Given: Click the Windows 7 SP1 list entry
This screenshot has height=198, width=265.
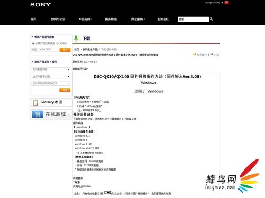Looking at the screenshot, I should coord(84,144).
